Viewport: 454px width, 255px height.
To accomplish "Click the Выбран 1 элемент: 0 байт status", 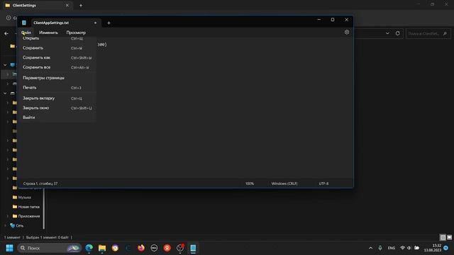I will point(48,237).
